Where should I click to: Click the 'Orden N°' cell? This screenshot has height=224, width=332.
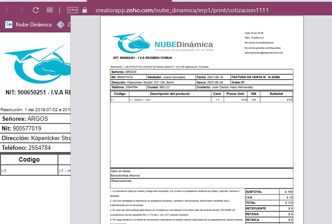262,82
